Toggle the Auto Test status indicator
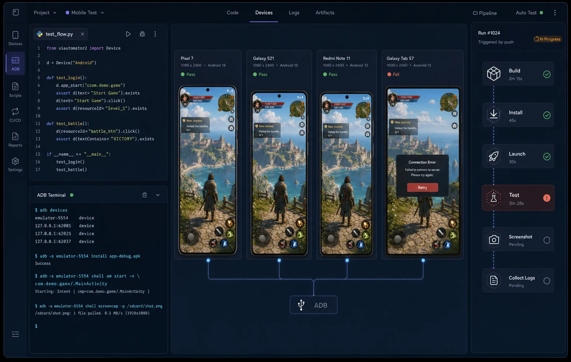Image resolution: width=571 pixels, height=362 pixels. click(541, 13)
